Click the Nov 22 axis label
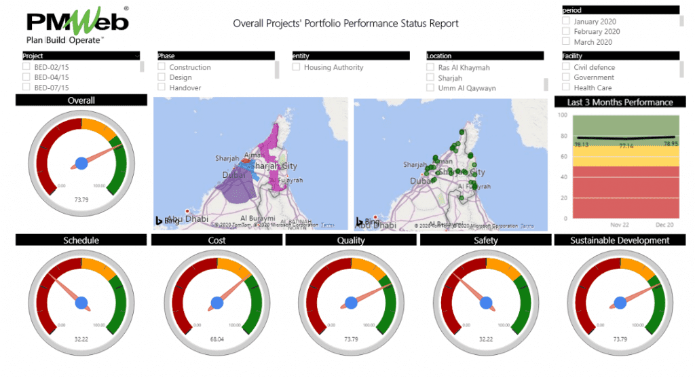The height and width of the screenshot is (378, 695). tap(620, 225)
